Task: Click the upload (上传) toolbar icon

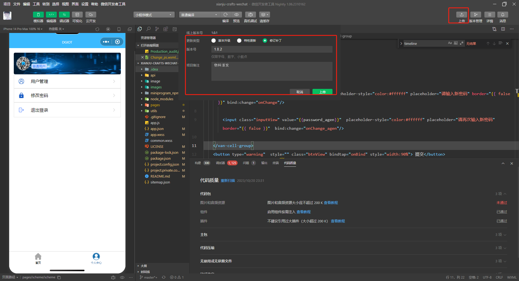Action: pos(462,15)
